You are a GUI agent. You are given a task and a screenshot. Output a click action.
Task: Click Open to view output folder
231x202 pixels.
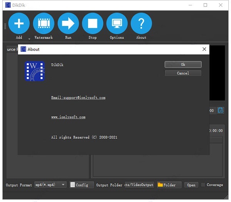(x=191, y=185)
